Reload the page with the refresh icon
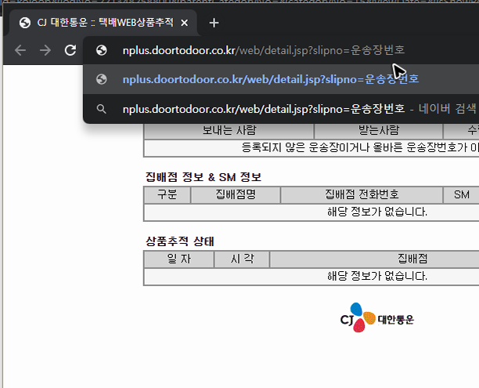Screen dimensions: 479x388 click(x=70, y=50)
